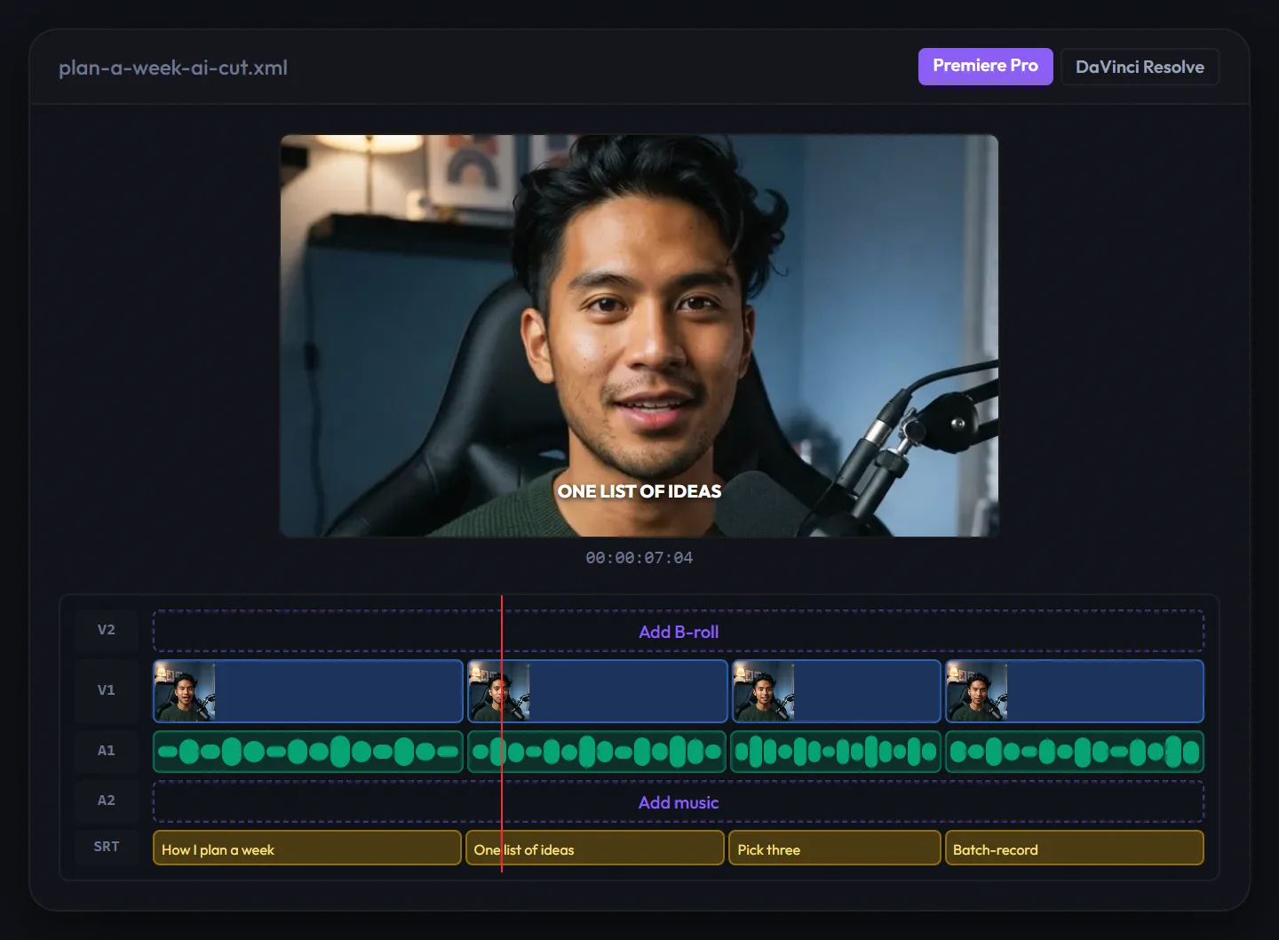The width and height of the screenshot is (1279, 940).
Task: Click the video preview frame
Action: tap(639, 336)
